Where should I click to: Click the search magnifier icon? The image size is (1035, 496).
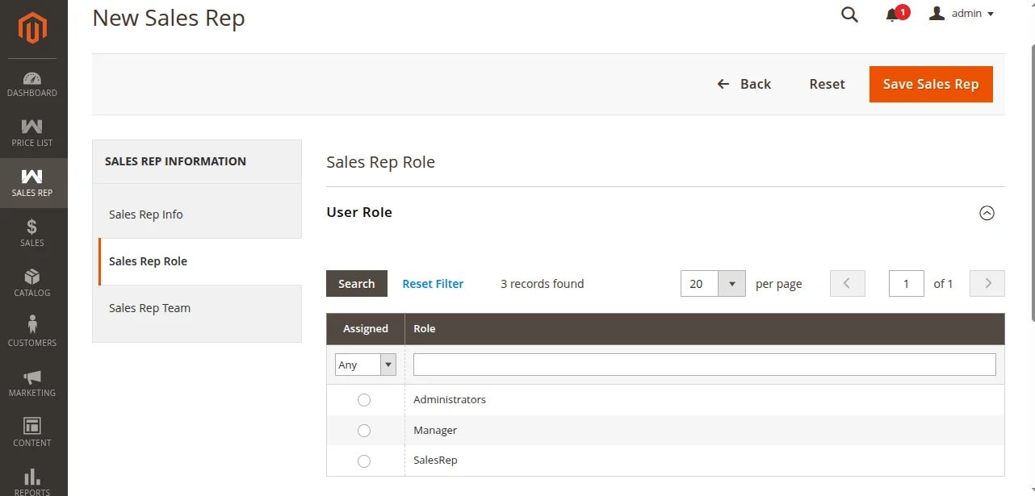(849, 15)
